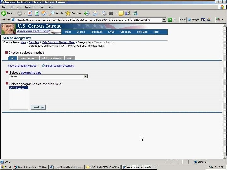
Task: Open the Favorites star toolbar button
Action: tap(73, 13)
